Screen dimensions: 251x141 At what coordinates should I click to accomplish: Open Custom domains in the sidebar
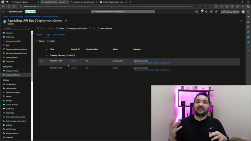point(12,105)
